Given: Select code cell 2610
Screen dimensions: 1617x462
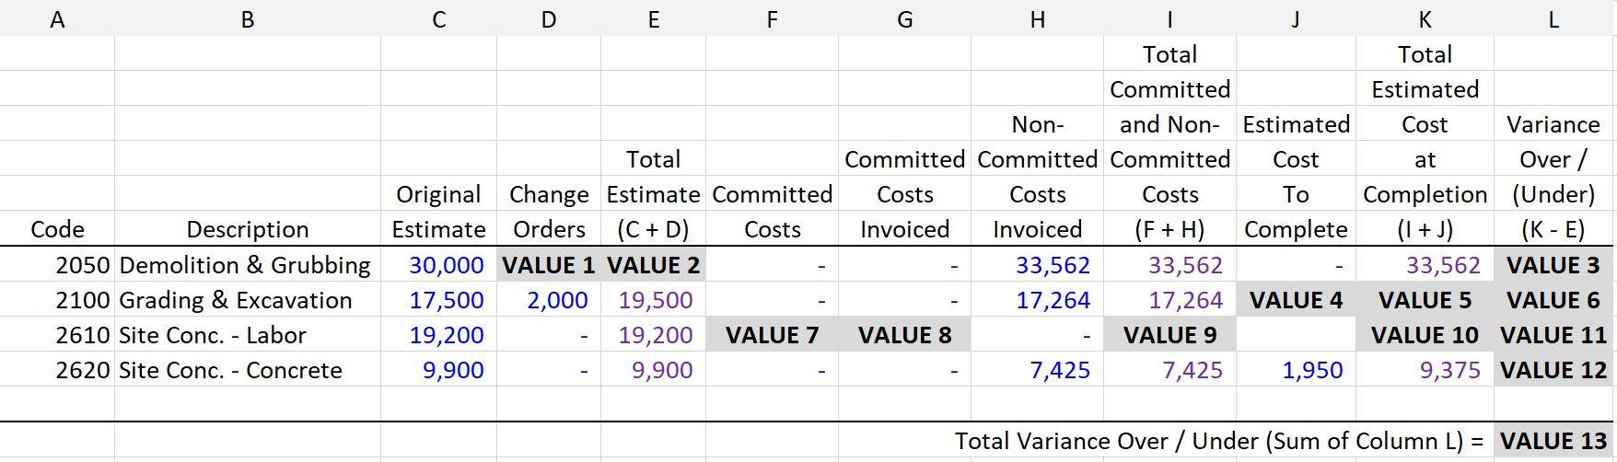Looking at the screenshot, I should click(x=57, y=335).
